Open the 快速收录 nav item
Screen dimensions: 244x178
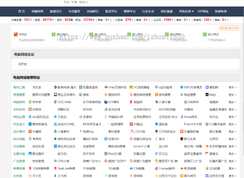click(221, 11)
